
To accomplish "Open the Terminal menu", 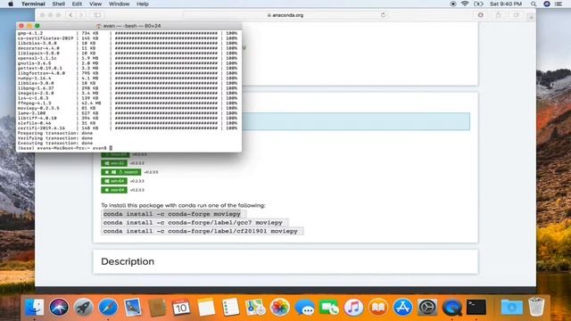I will tap(33, 4).
